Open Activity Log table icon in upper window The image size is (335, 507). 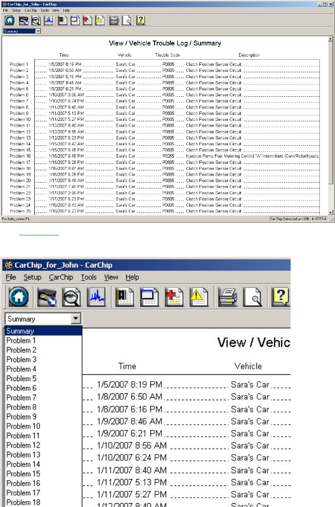pos(75,20)
